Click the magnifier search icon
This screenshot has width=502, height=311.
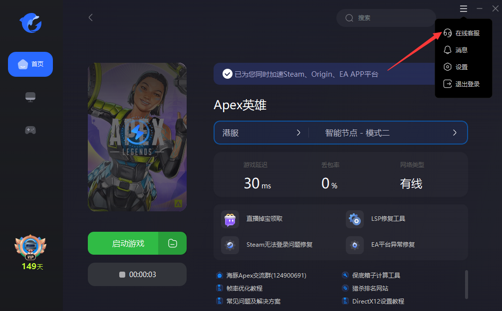pos(349,18)
